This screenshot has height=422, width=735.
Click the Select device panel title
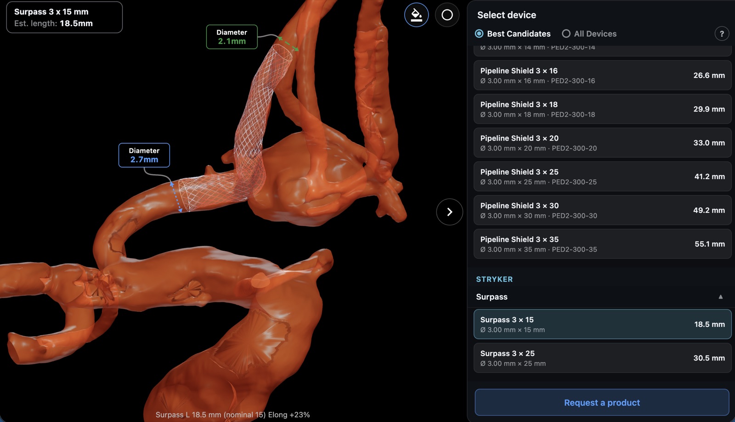[507, 15]
